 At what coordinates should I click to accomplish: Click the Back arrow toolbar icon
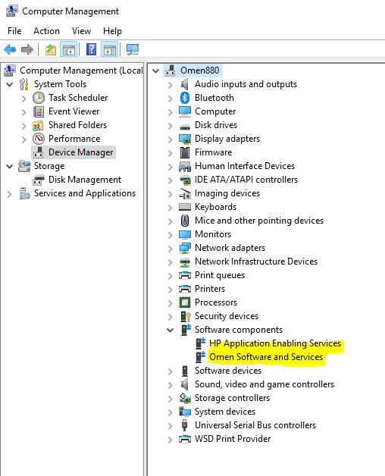[x=10, y=49]
